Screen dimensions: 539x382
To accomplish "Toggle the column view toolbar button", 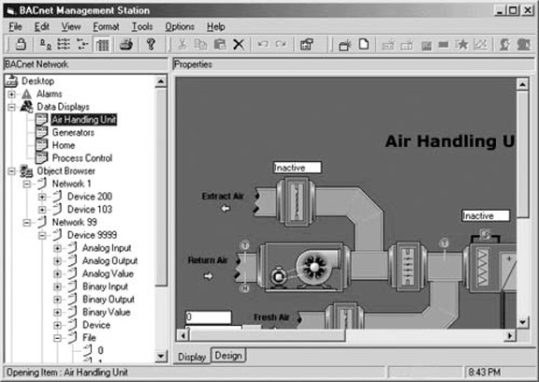I will [x=102, y=44].
